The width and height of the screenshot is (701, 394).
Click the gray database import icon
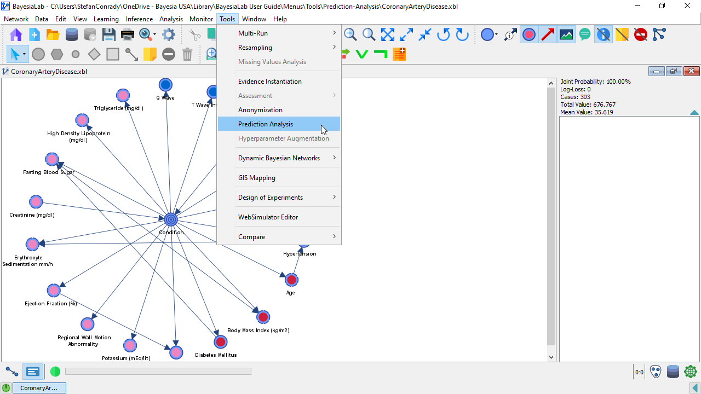click(x=90, y=35)
